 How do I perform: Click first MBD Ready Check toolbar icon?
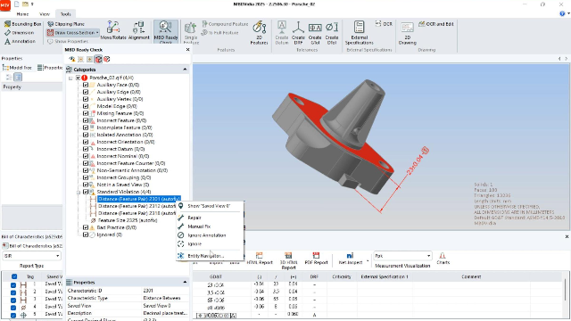[72, 59]
